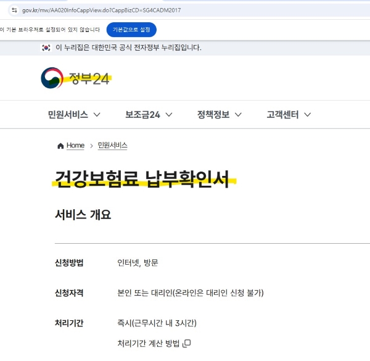The width and height of the screenshot is (370, 361).
Task: Click the new-window icon after 처리기간 계산 방법
Action: pyautogui.click(x=187, y=343)
